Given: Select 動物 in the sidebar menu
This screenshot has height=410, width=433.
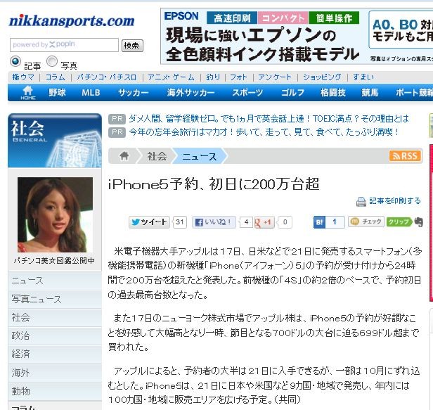Looking at the screenshot, I should pos(55,391).
